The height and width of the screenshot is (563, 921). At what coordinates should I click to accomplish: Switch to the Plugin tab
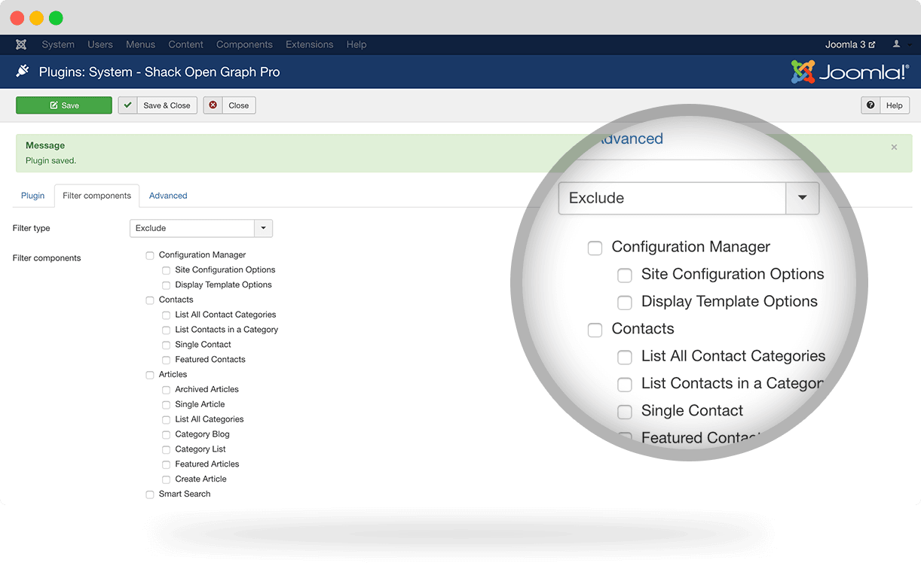coord(32,196)
